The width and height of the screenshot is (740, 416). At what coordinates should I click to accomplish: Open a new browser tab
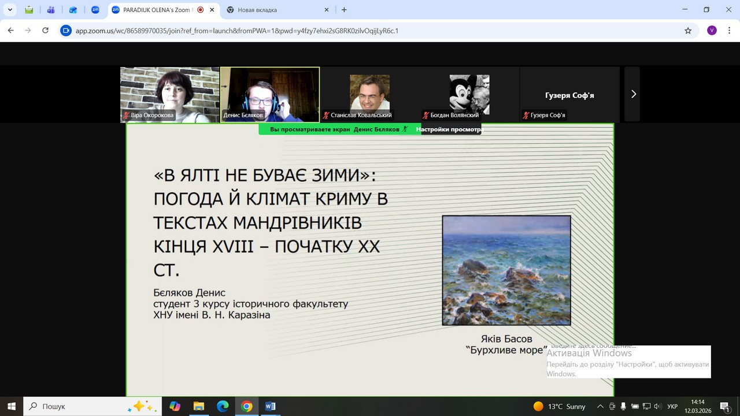point(344,10)
